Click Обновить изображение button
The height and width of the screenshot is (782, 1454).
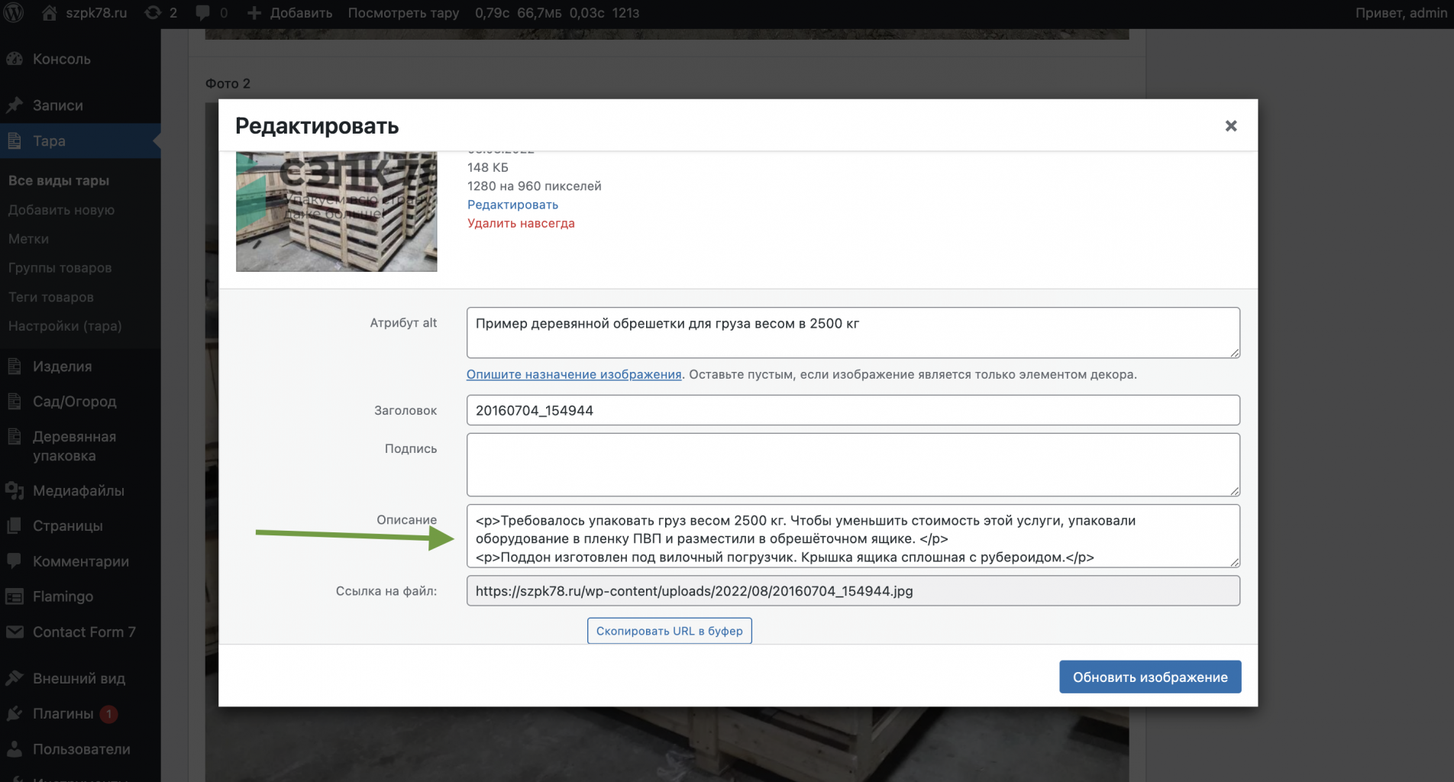[1150, 677]
